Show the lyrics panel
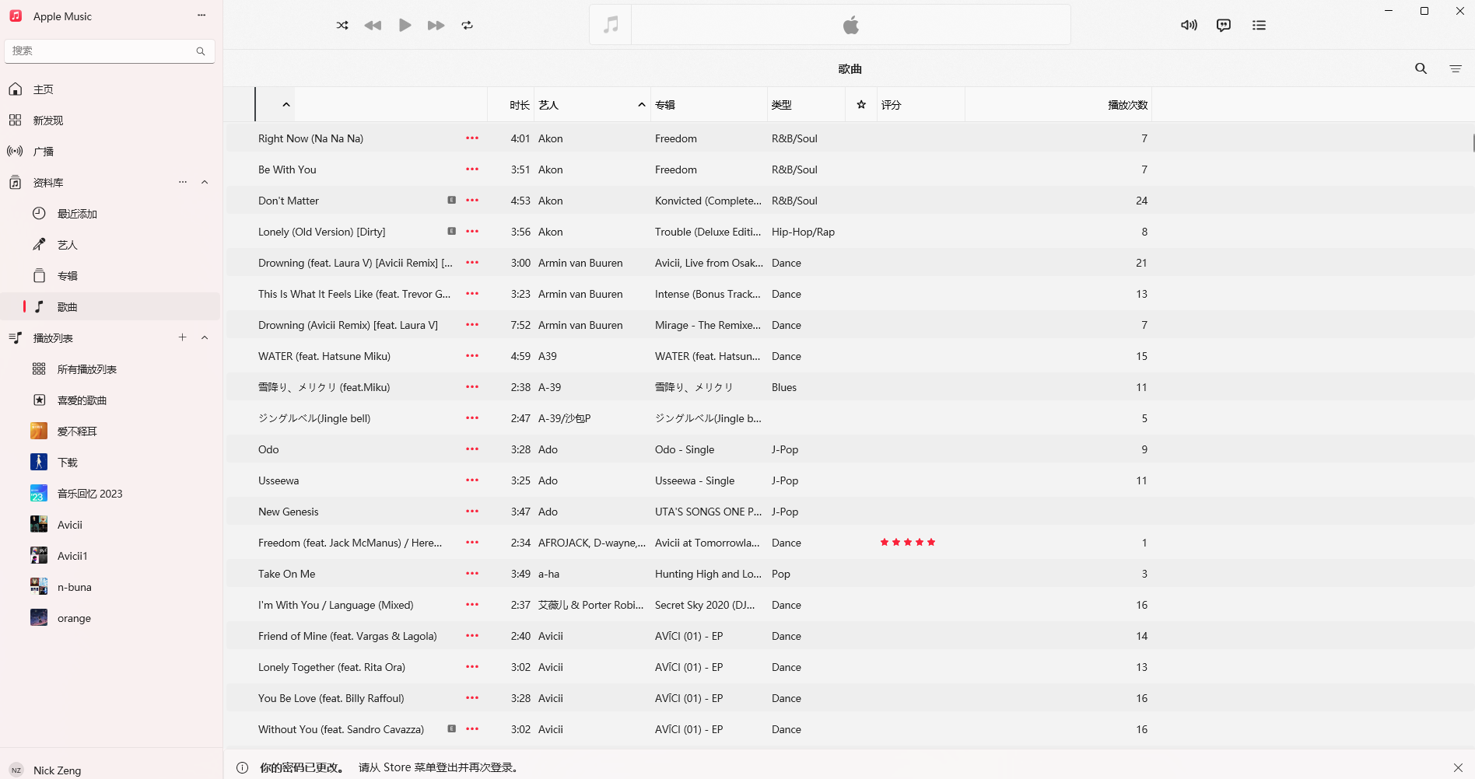Image resolution: width=1475 pixels, height=779 pixels. tap(1224, 26)
